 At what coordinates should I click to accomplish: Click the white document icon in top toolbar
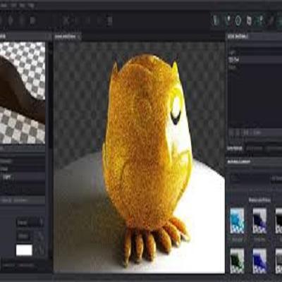249,20
